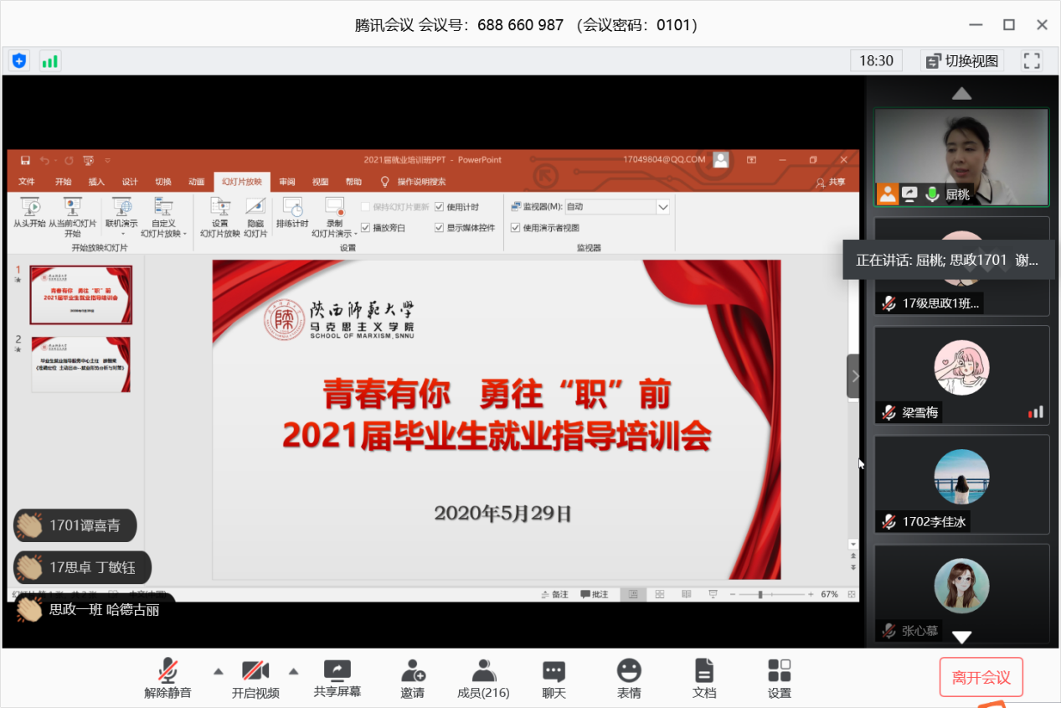Click the PowerPoint save icon
The image size is (1061, 708).
point(25,160)
